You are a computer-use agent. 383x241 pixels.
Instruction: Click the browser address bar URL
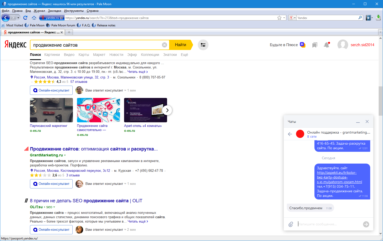pos(170,18)
